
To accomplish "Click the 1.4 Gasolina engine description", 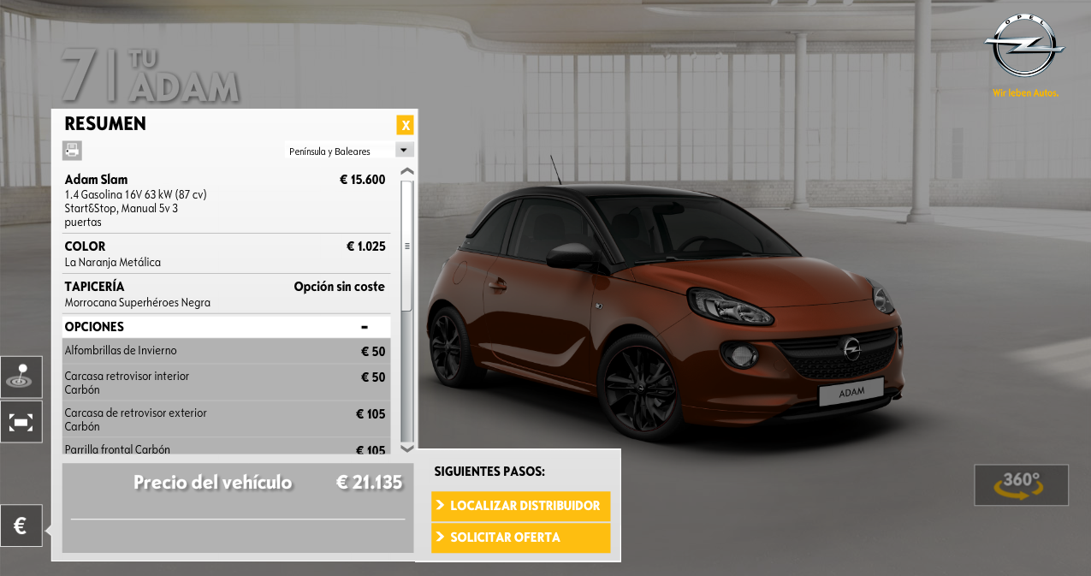I will pos(136,208).
